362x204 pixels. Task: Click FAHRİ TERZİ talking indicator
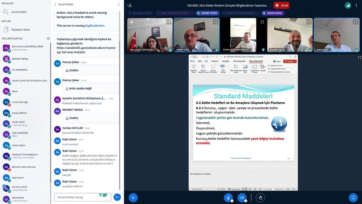(x=208, y=13)
